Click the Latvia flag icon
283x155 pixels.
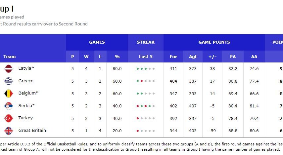tap(8, 69)
